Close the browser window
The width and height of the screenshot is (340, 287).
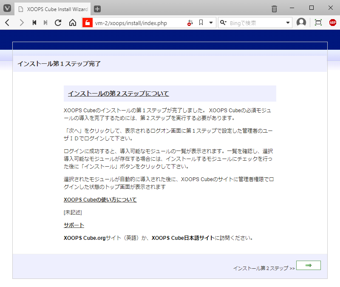coord(331,8)
